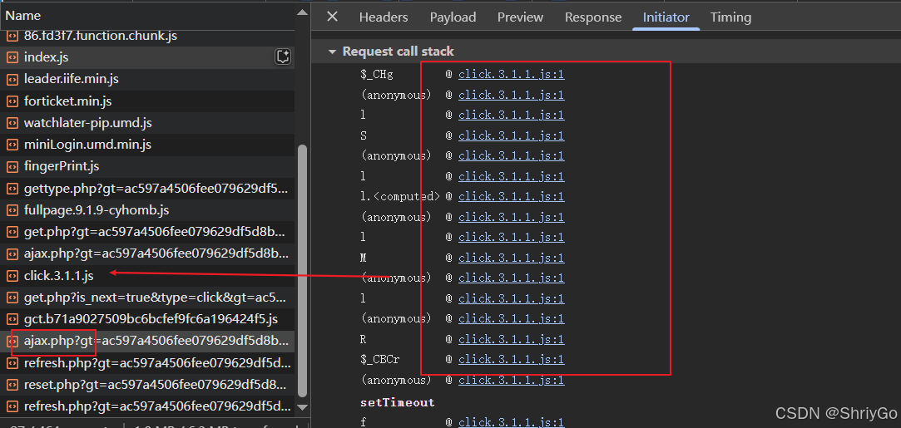Close the request details pane with X

[332, 17]
